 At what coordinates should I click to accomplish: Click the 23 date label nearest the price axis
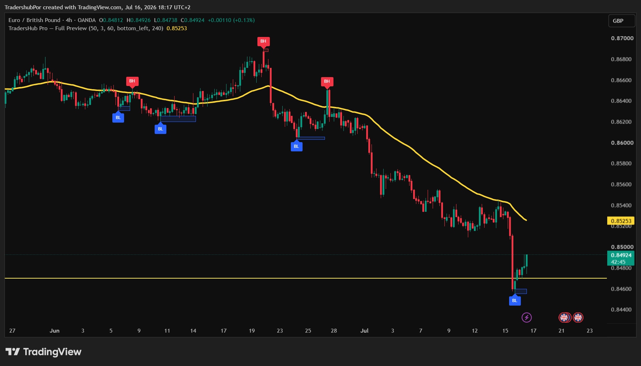[590, 331]
